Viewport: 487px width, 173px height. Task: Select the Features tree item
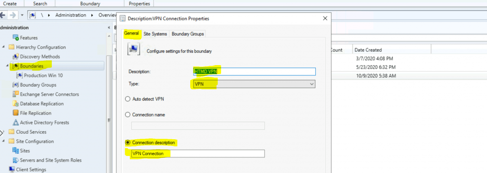coord(29,38)
